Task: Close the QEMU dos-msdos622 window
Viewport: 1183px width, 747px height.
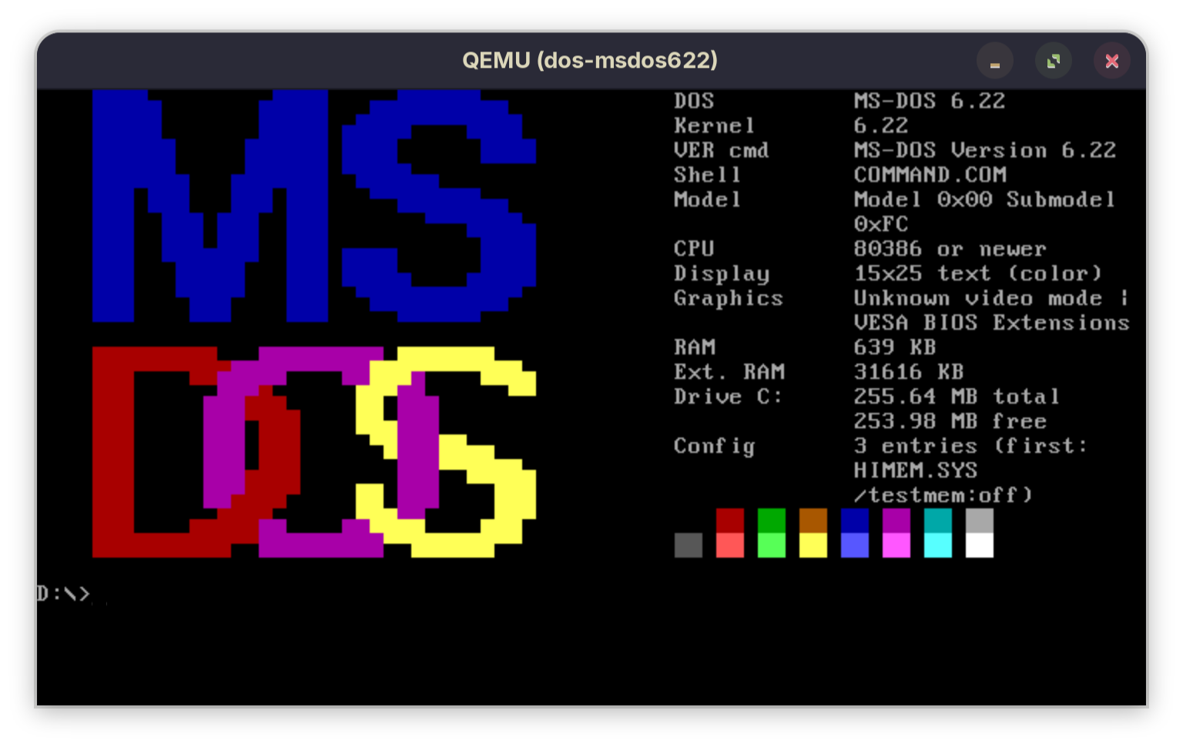Action: coord(1111,61)
